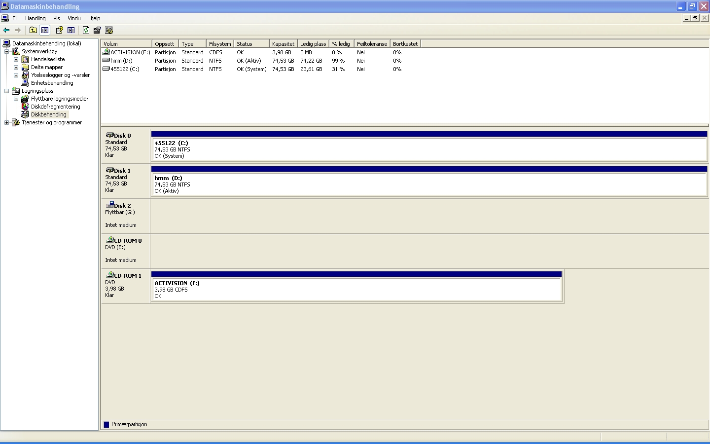Viewport: 710px width, 444px height.
Task: Go up one level with folder-up icon
Action: pos(33,30)
